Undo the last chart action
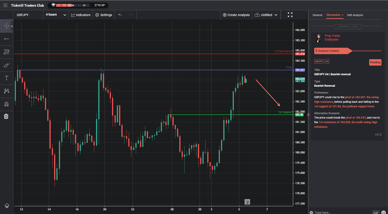388x214 pixels. [x=120, y=15]
